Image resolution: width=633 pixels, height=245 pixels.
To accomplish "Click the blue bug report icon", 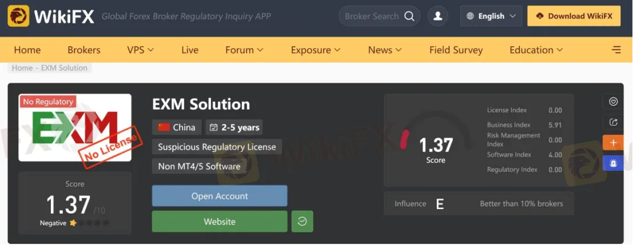I will (613, 163).
